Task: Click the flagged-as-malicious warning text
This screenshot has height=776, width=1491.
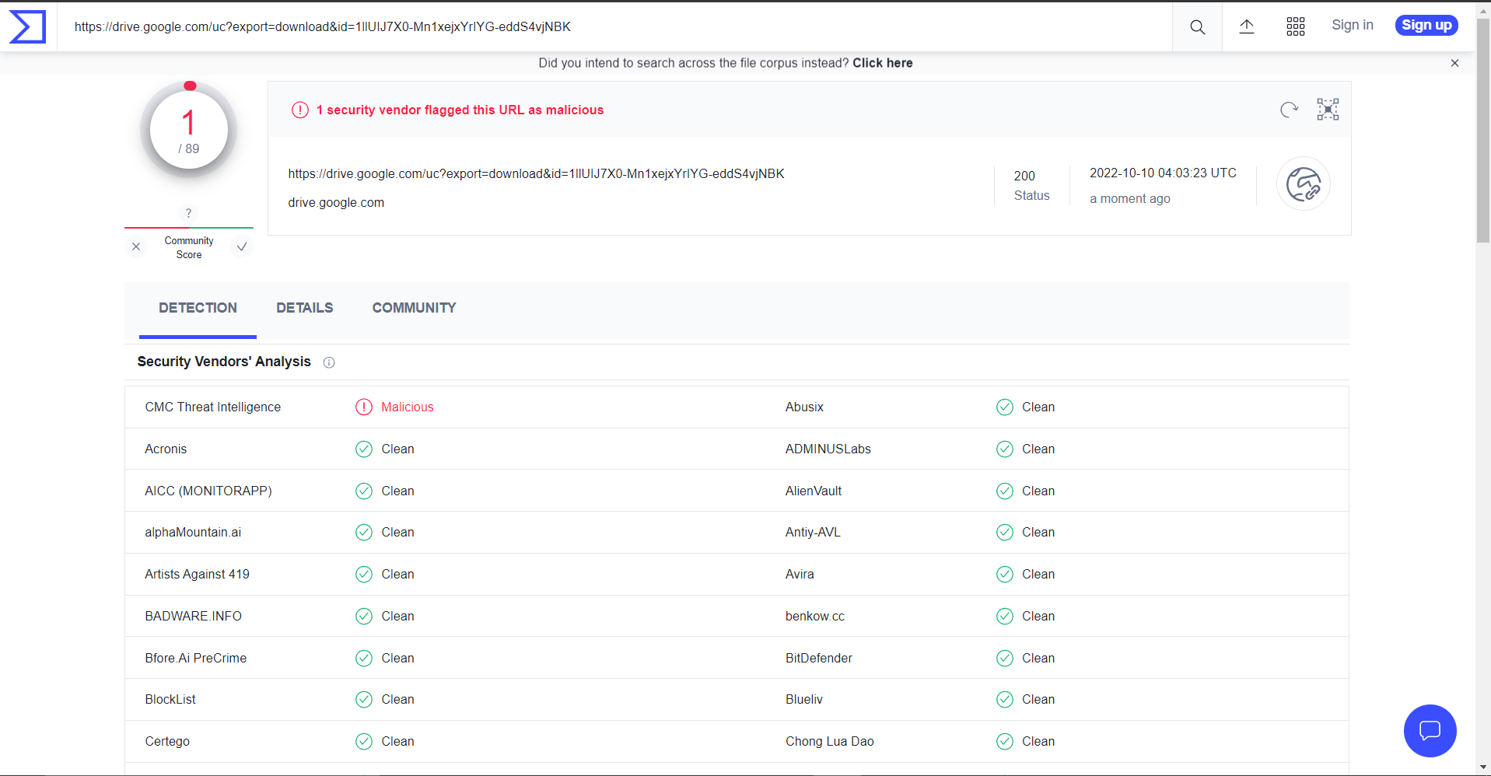Action: click(x=460, y=110)
